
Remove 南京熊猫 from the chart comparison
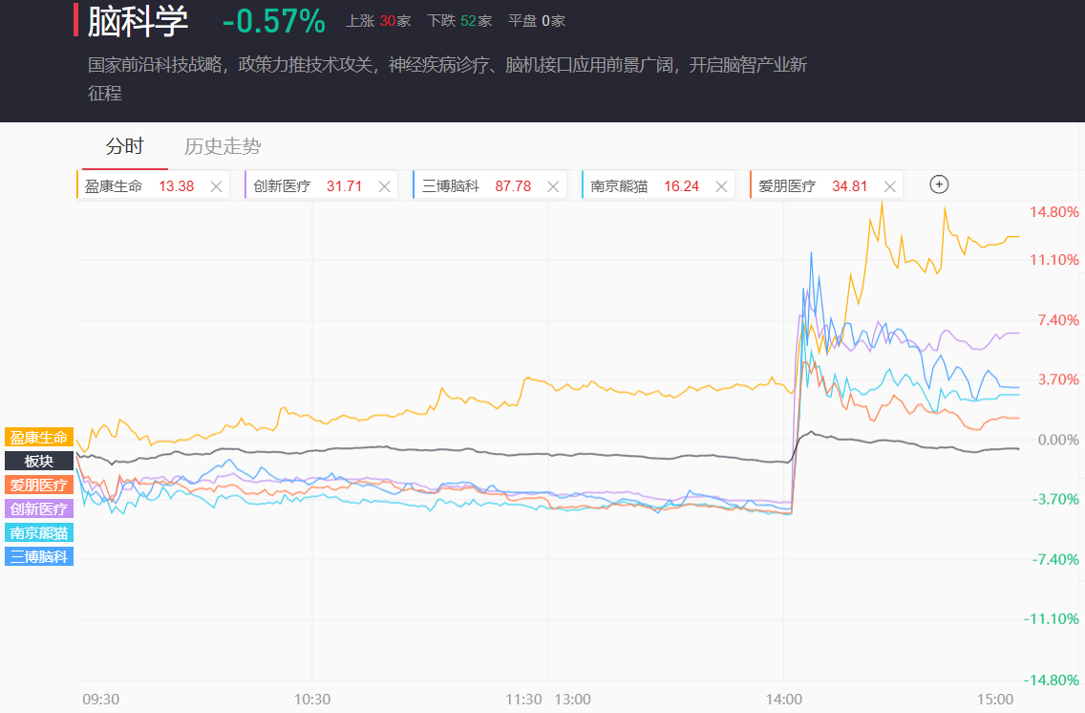click(x=721, y=186)
